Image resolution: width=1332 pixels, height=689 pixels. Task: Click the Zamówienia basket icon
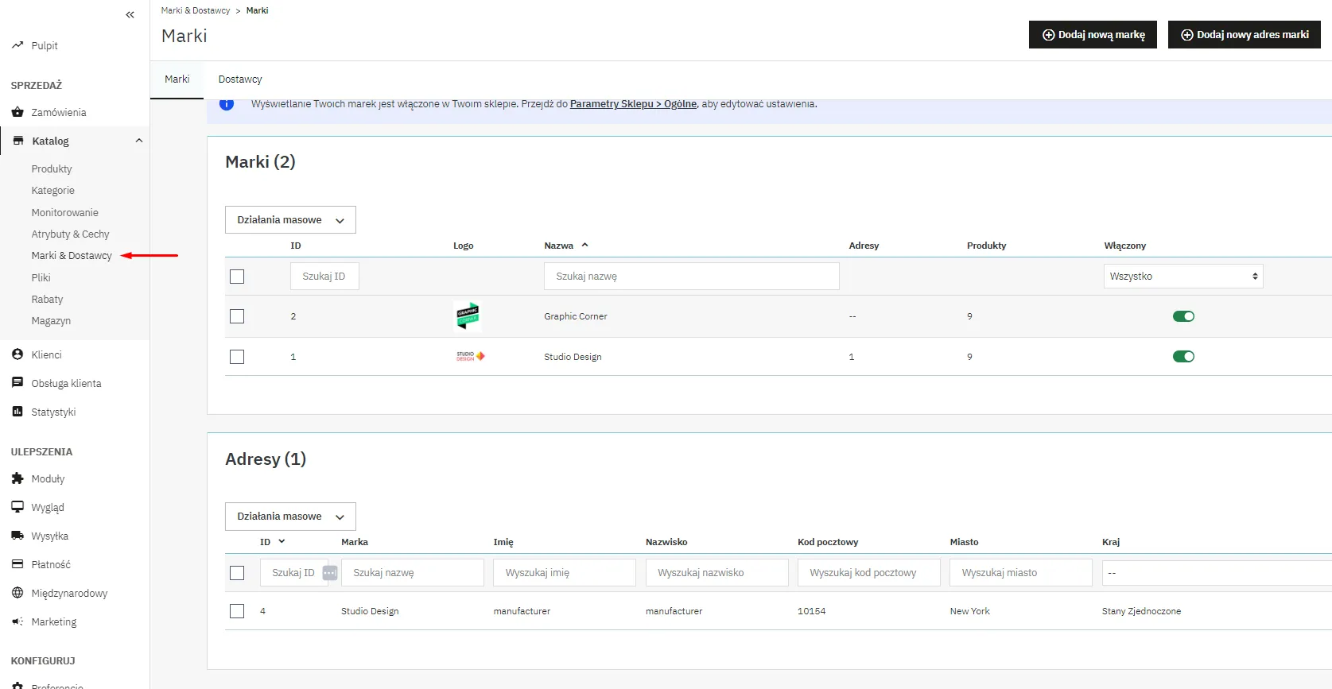coord(17,112)
